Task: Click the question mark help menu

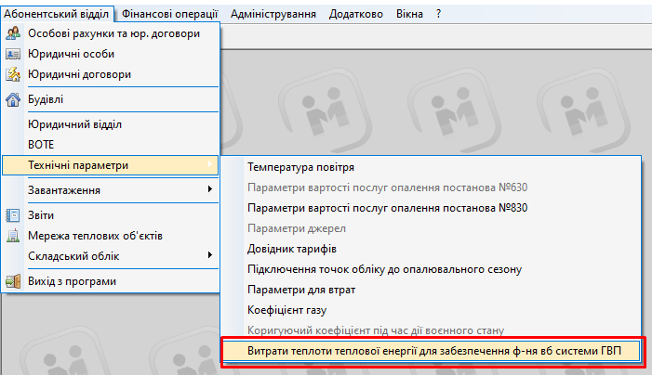Action: click(x=439, y=14)
